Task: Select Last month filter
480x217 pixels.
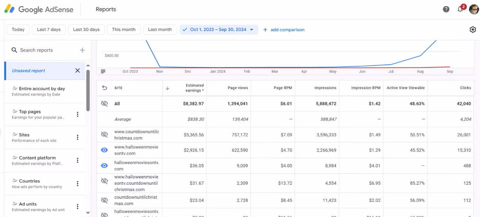Action: point(160,30)
